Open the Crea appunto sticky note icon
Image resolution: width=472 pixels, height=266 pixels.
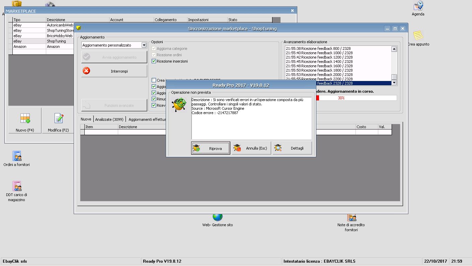pos(418,35)
